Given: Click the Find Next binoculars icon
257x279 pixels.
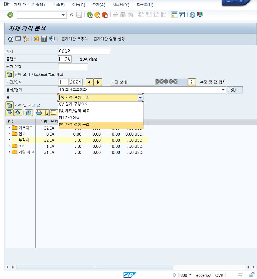Looking at the screenshot, I should (x=130, y=15).
